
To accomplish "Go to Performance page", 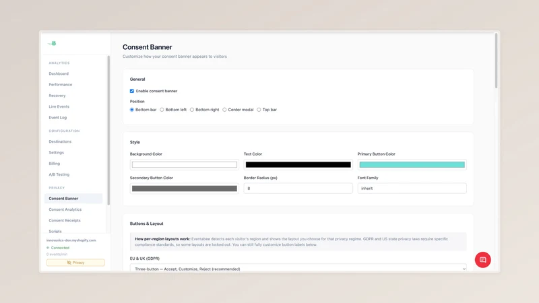I will pyautogui.click(x=61, y=85).
